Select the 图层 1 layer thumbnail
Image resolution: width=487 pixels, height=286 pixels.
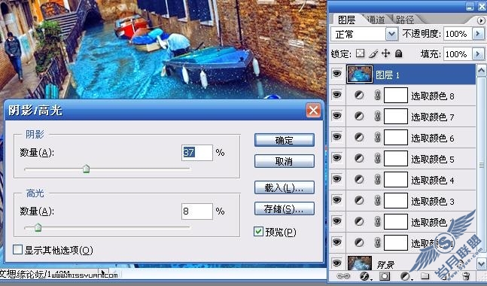coord(360,75)
